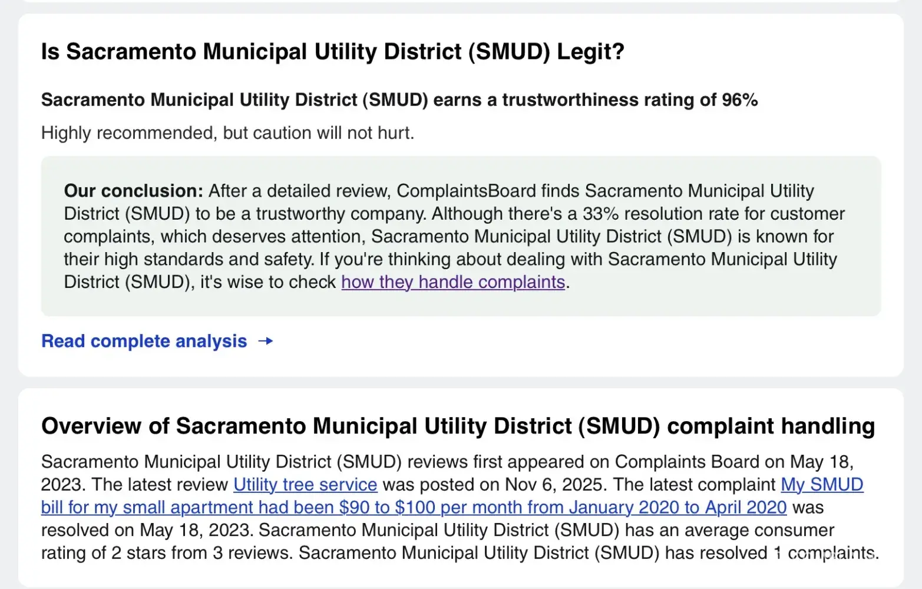Click the 96% trustworthiness rating value
The height and width of the screenshot is (589, 922).
coord(739,100)
